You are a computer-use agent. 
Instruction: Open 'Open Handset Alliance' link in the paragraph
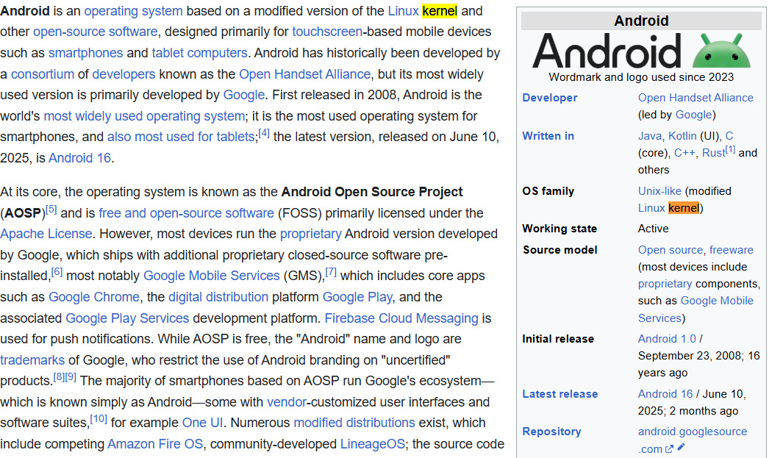click(x=305, y=74)
